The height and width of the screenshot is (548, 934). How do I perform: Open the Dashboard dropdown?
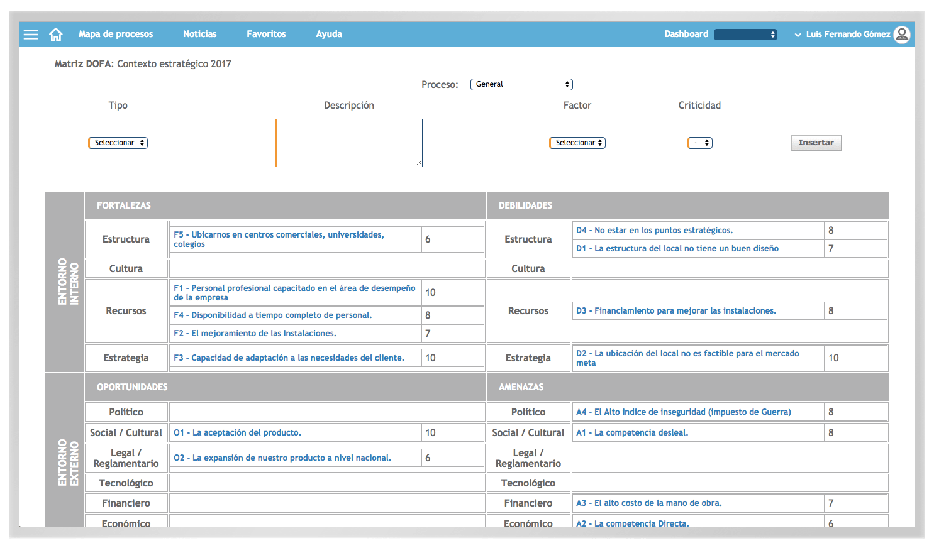745,35
